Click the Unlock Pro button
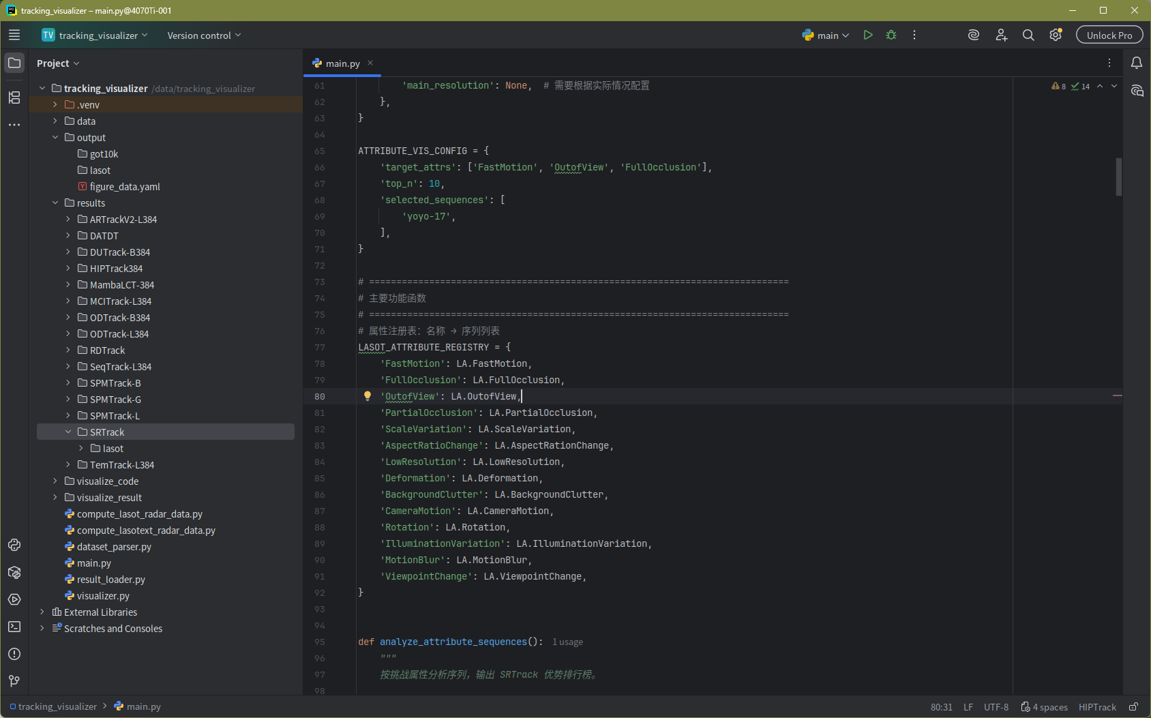This screenshot has height=718, width=1151. (1109, 35)
